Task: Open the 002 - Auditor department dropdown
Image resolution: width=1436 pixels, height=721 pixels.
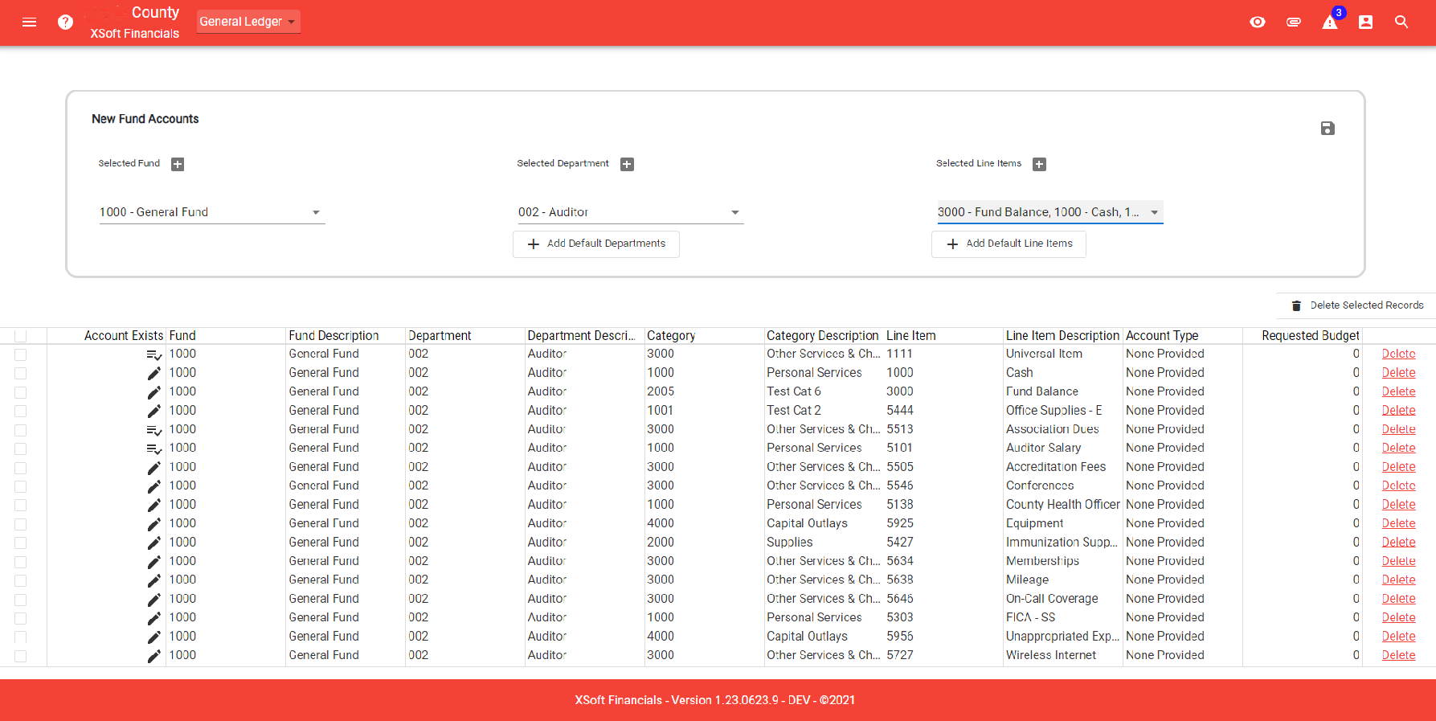Action: tap(629, 212)
